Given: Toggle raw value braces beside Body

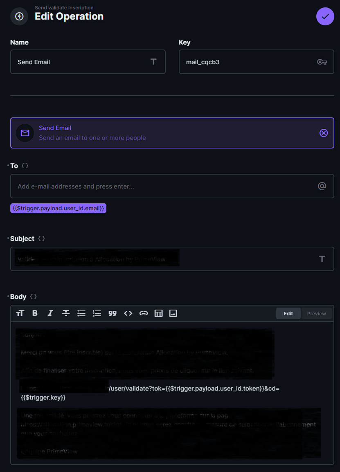Looking at the screenshot, I should tap(34, 297).
